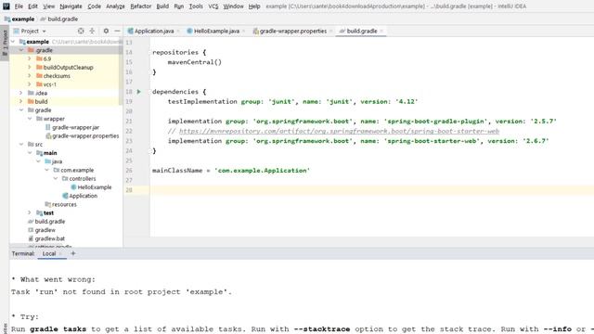Image resolution: width=594 pixels, height=334 pixels.
Task: Click into empty editor line 28
Action: click(371, 190)
